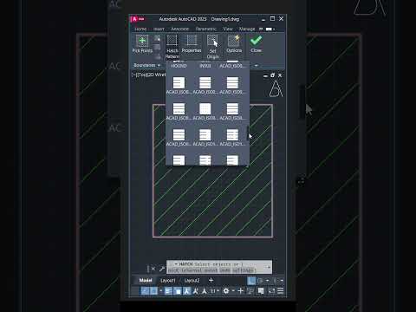Open the hatch Properties panel button
The width and height of the screenshot is (416, 312).
click(x=192, y=44)
